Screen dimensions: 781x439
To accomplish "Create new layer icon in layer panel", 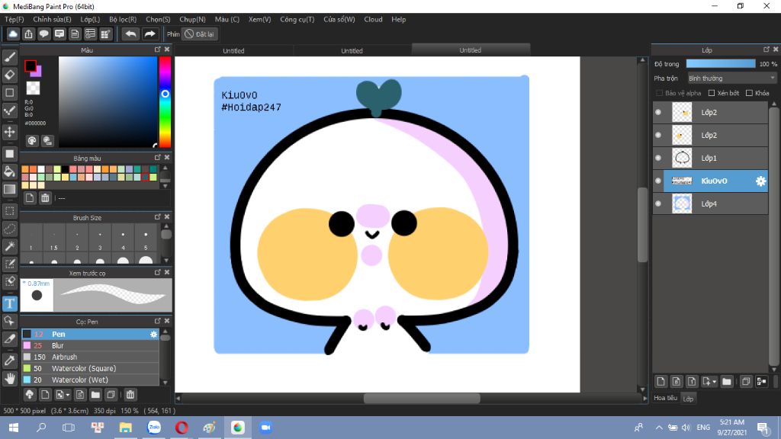I will point(660,382).
